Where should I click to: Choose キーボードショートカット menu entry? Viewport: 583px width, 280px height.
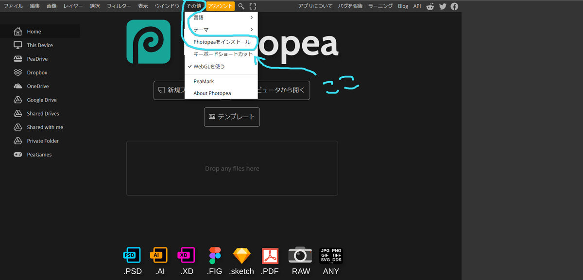(221, 54)
